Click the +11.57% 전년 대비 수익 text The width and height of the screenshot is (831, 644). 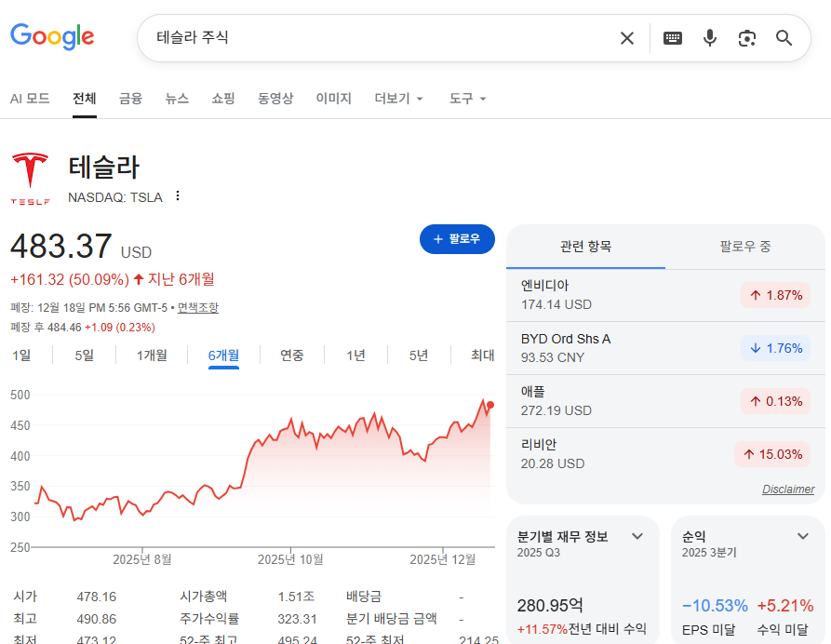[x=582, y=629]
